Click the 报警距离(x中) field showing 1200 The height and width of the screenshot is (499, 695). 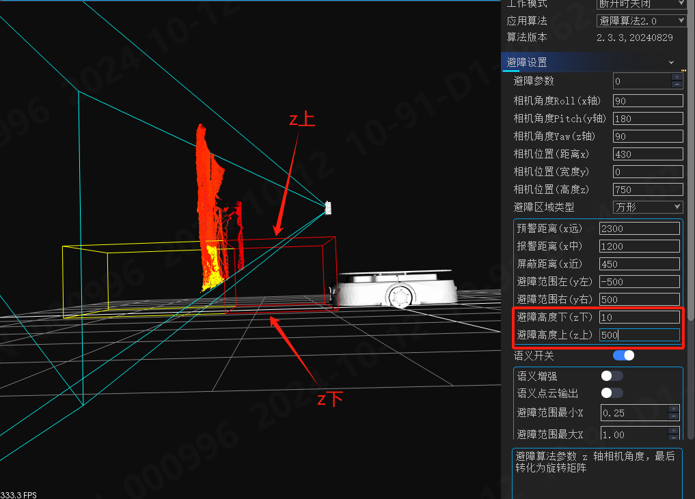[639, 246]
